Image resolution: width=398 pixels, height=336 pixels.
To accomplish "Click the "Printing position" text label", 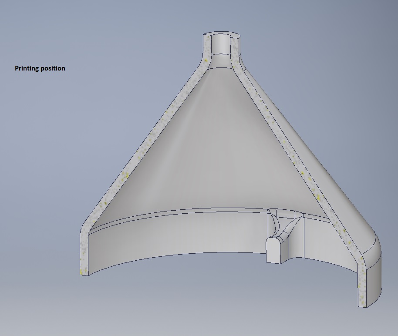I will [x=40, y=68].
